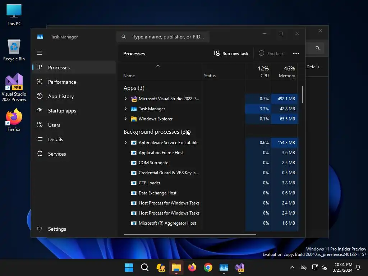Click the End task button
The height and width of the screenshot is (276, 368).
pos(271,53)
